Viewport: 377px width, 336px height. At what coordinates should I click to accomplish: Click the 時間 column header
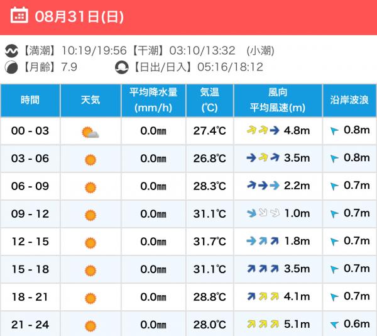[x=30, y=101]
